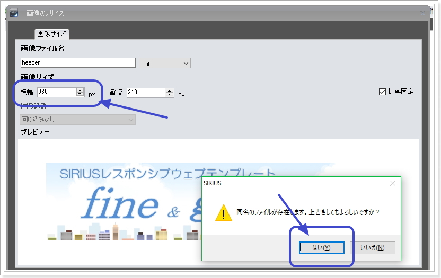Open the .jpg file extension dropdown
This screenshot has height=278, width=441.
point(165,63)
